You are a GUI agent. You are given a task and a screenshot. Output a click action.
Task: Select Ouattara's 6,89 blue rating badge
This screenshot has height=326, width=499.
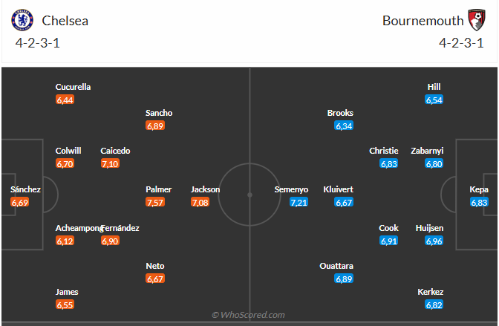pos(344,279)
